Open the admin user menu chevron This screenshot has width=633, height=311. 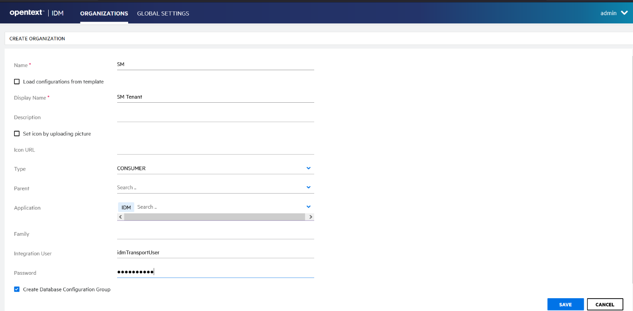pos(624,13)
